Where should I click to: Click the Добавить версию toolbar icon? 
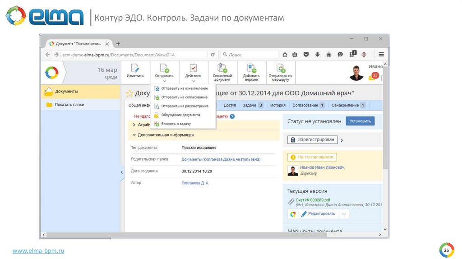tap(251, 69)
